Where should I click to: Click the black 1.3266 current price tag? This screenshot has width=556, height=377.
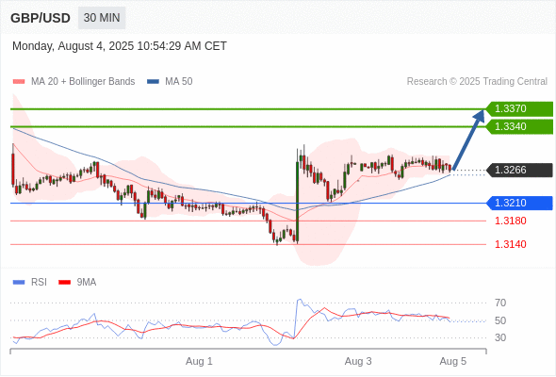coord(519,171)
